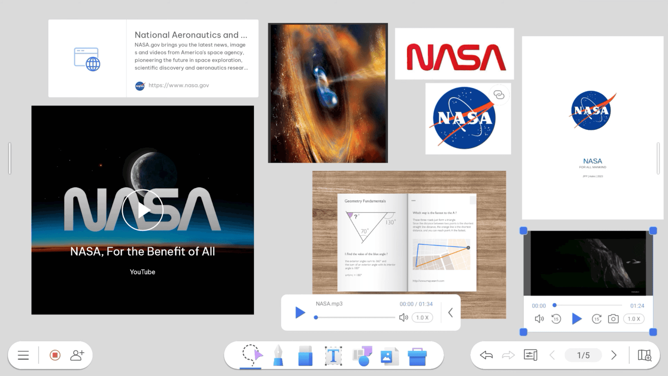The image size is (668, 376).
Task: Open the blue toolbox
Action: [417, 356]
